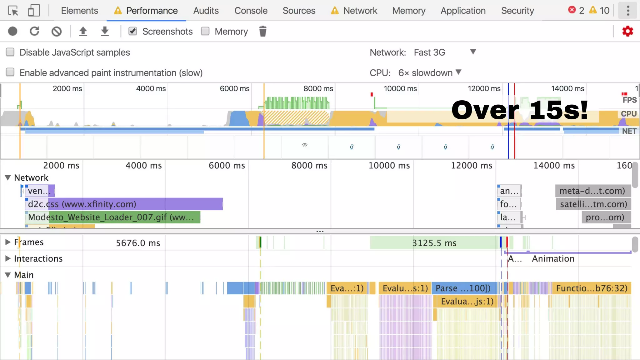This screenshot has width=640, height=360.
Task: Click the save profile download icon
Action: (105, 31)
